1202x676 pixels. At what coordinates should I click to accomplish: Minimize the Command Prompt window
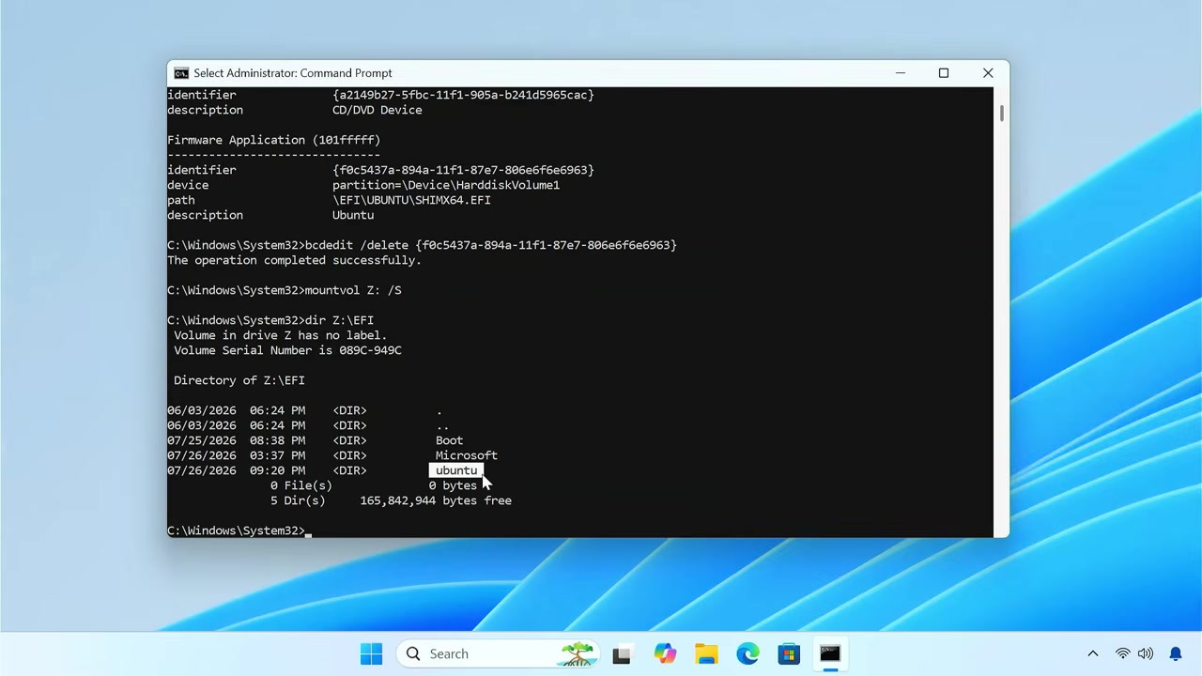click(x=901, y=73)
